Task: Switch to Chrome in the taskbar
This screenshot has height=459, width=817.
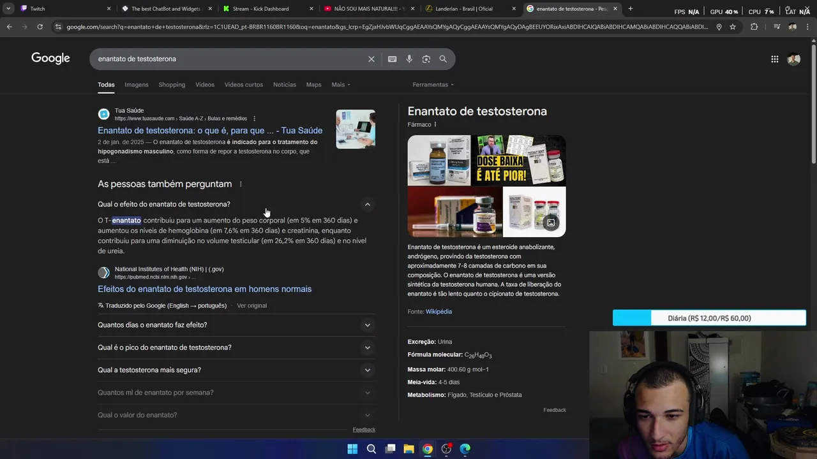Action: (x=428, y=449)
